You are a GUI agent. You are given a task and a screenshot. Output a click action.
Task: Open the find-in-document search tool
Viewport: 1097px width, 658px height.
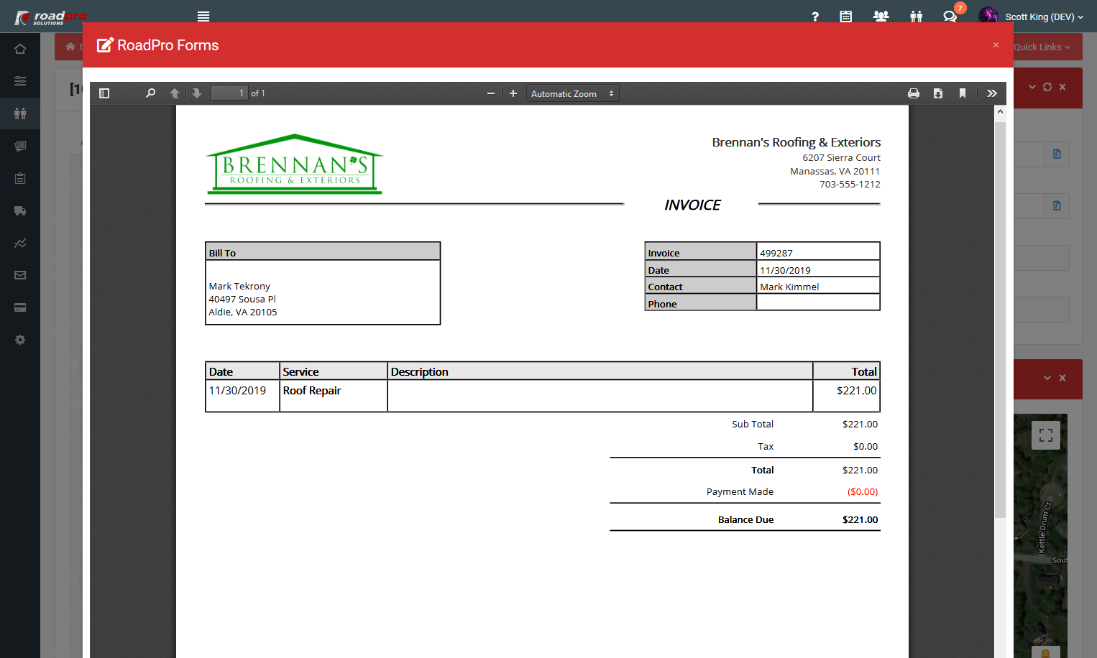point(150,93)
